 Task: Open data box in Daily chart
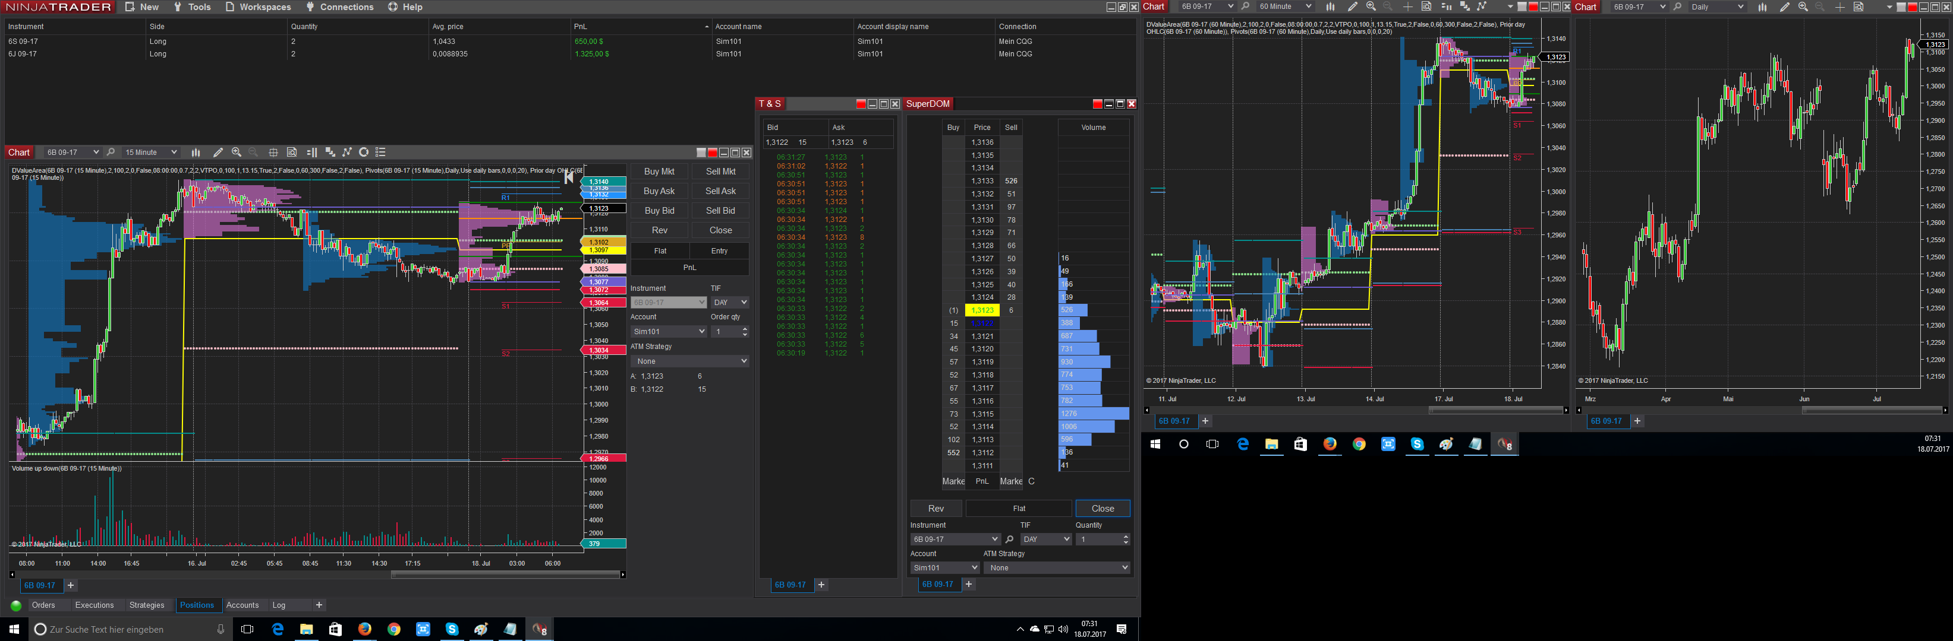[x=1858, y=7]
